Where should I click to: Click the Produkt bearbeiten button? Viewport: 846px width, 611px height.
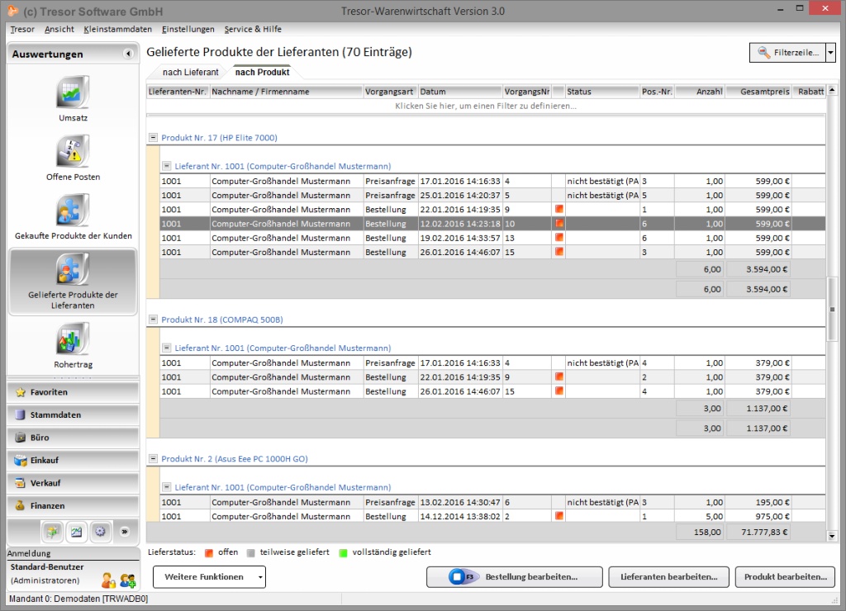(785, 577)
